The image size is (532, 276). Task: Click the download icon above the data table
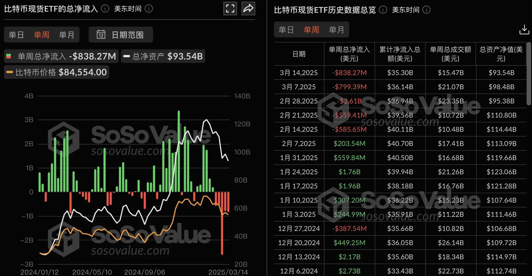(x=525, y=29)
